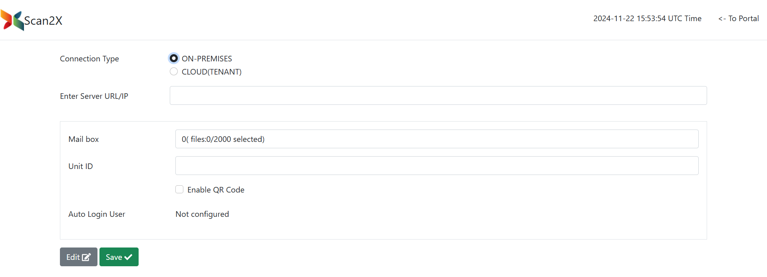Choose the CLOUD(TENANT) connection radio button

(x=174, y=72)
